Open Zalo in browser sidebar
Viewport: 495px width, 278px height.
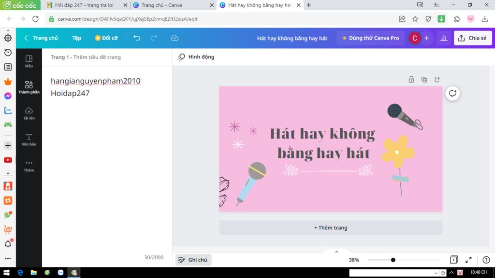[x=8, y=111]
